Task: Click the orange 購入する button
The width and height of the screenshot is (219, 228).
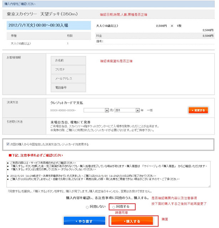Action: pyautogui.click(x=132, y=221)
